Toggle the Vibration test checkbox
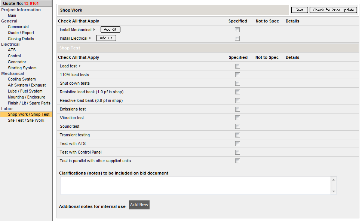Image resolution: width=362 pixels, height=221 pixels. (x=237, y=118)
